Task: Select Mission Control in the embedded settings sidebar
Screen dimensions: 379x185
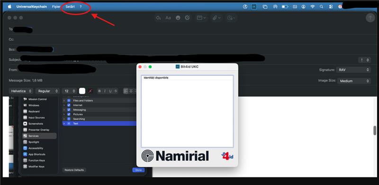Action: [37, 99]
